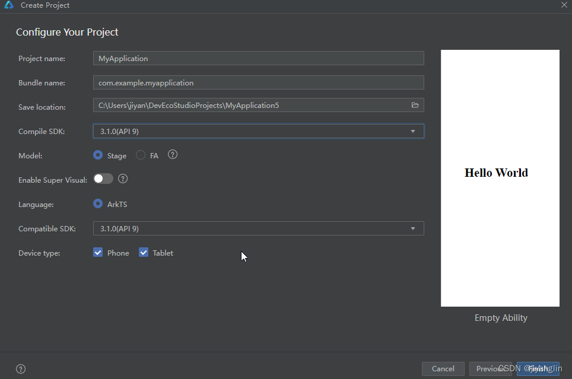Select the Stage model radio button
The height and width of the screenshot is (379, 572).
[98, 155]
